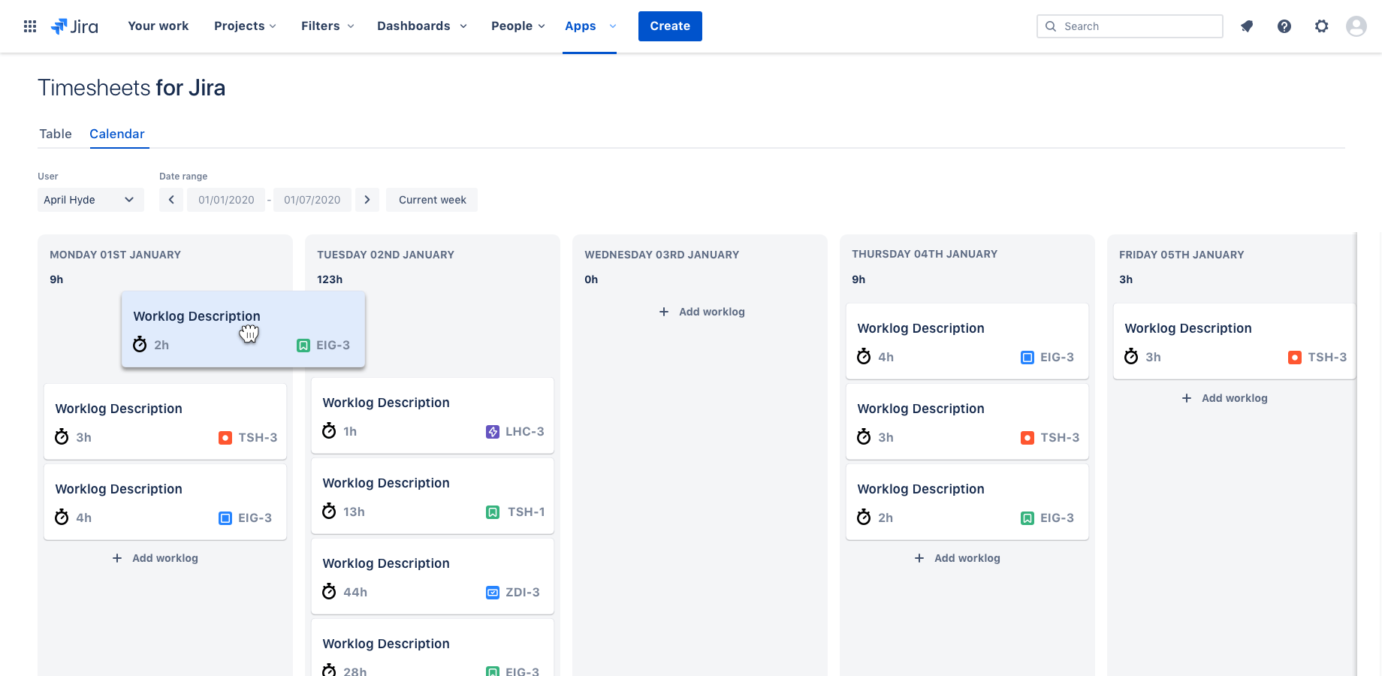Click the blue issue icon beside Monday's 4h EIG-3
The image size is (1382, 676).
point(225,518)
